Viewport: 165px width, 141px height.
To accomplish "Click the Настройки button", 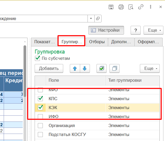I will coord(106,30).
